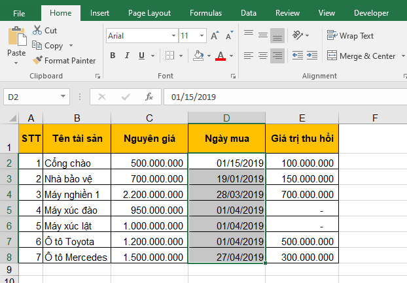Click the Cut scissors icon

[x=37, y=31]
